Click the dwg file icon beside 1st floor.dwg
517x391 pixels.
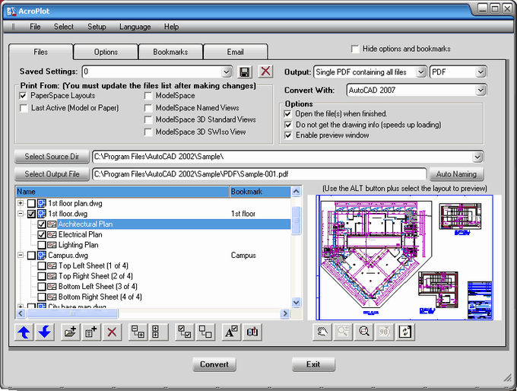[42, 214]
